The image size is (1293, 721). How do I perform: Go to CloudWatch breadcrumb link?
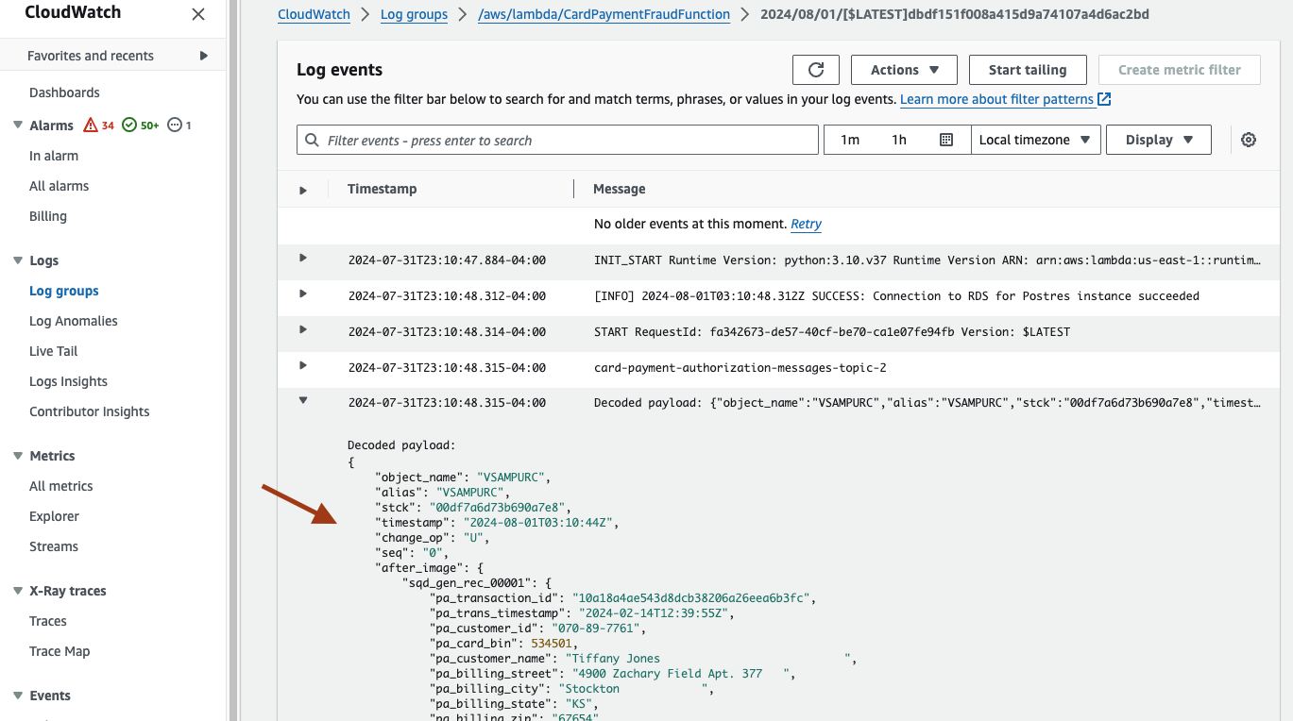314,15
